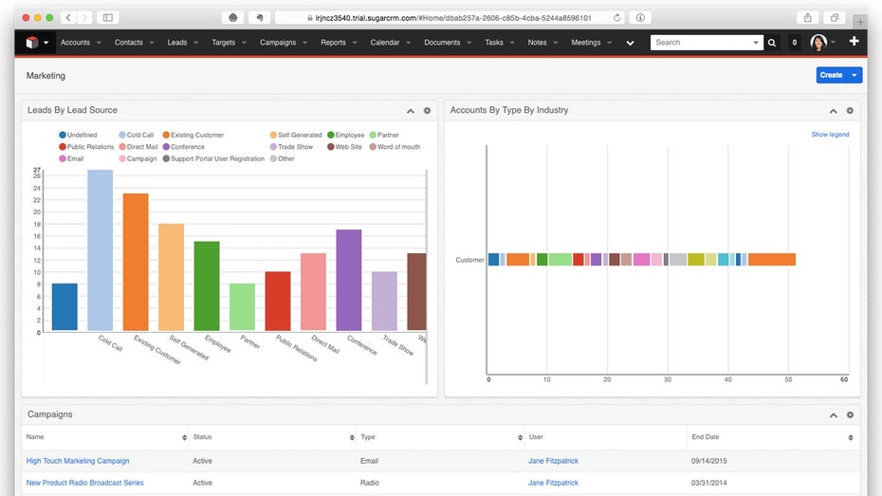Open Jane Fitzpatrick on the High Touch row
The image size is (882, 496).
(x=553, y=461)
